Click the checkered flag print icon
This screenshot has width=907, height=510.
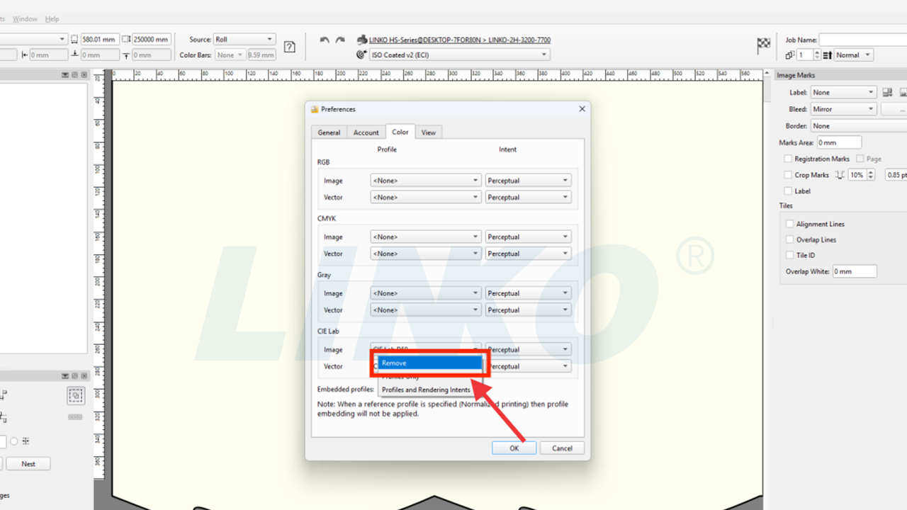pos(764,46)
